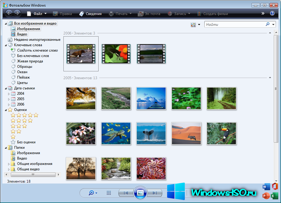
Task: Click the gallery vertical scrollbar thumb
Action: 276,89
